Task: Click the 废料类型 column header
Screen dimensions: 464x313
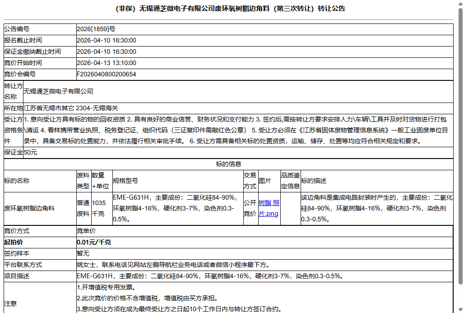Action: (x=84, y=181)
